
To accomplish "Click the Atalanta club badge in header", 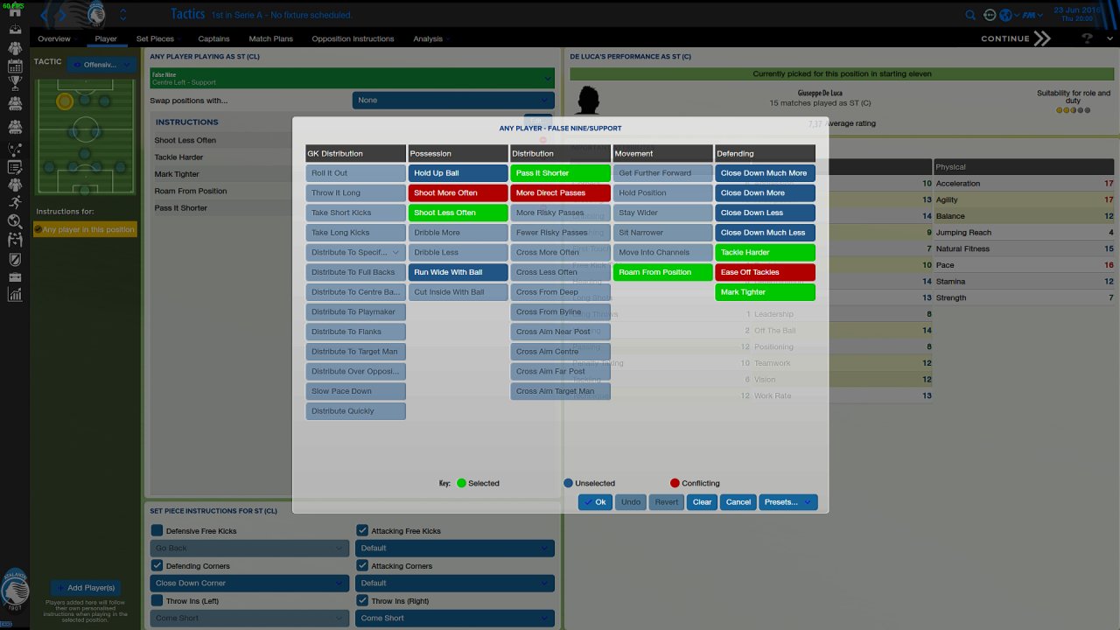I will (96, 13).
